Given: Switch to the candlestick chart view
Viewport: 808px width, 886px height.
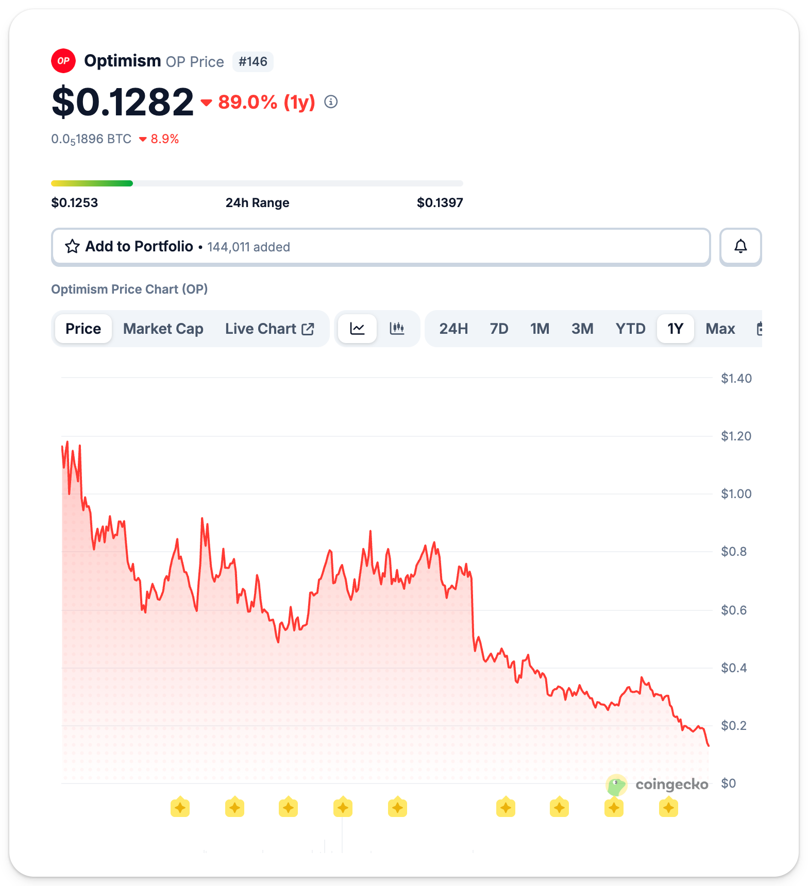Looking at the screenshot, I should [397, 329].
